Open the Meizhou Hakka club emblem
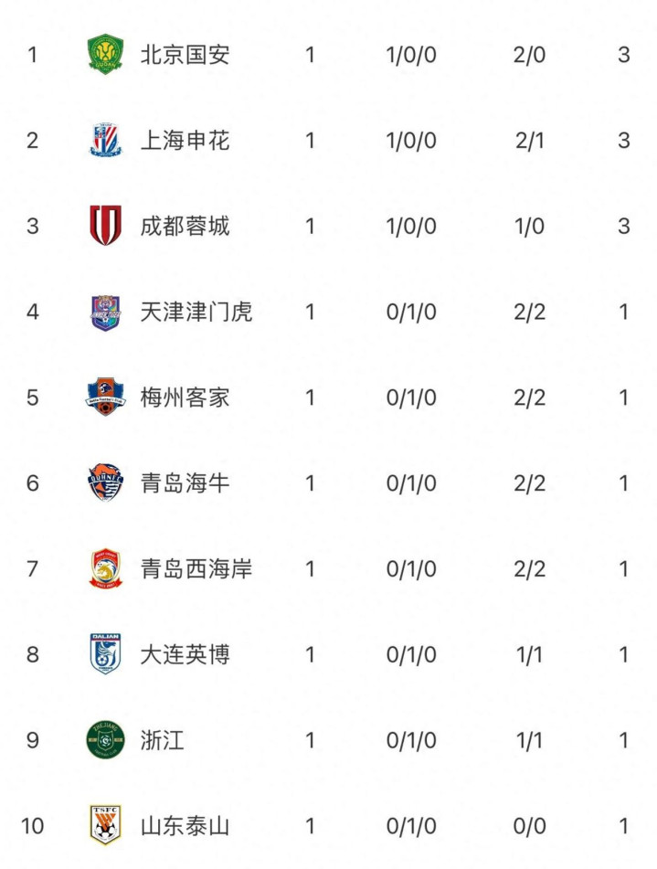The width and height of the screenshot is (657, 869). click(x=105, y=397)
